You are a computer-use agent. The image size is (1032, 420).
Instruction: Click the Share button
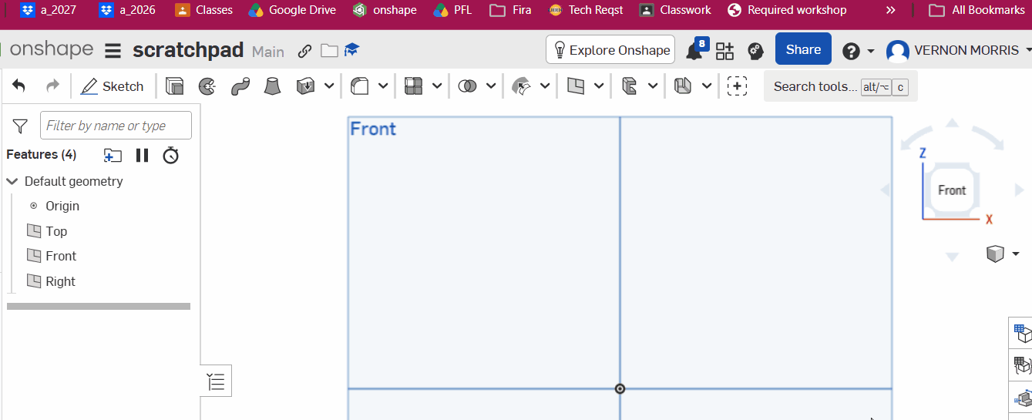(803, 49)
